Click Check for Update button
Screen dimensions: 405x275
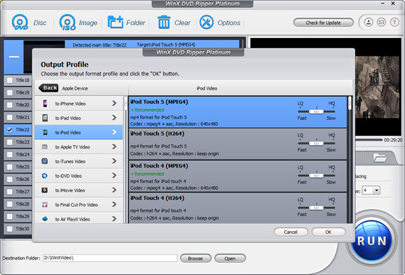coord(323,23)
